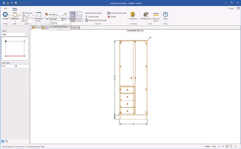Click the material tag icon beside Standard
Viewport: 241px width, 149px height.
point(46,14)
